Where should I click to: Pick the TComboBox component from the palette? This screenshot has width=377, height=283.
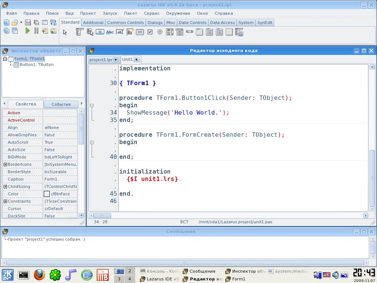tap(179, 32)
